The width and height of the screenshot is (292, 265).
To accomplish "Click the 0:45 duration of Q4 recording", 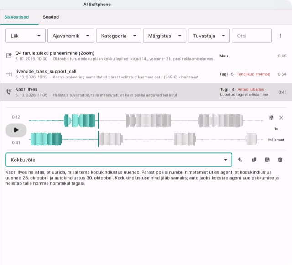I will (x=282, y=56).
